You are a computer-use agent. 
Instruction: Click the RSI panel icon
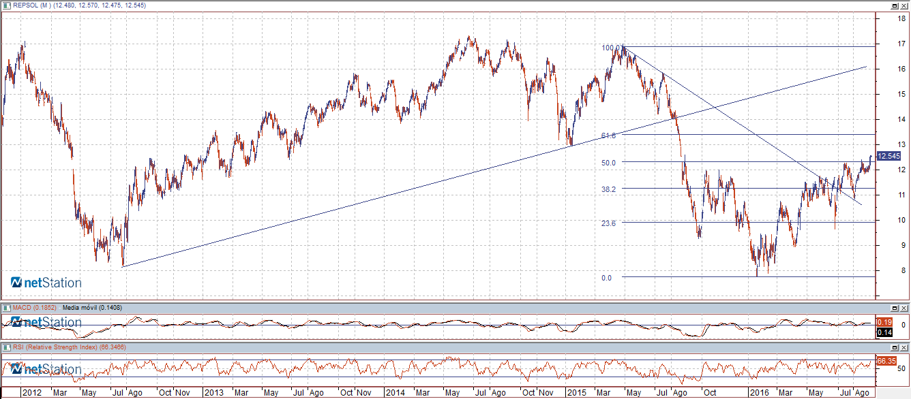point(6,347)
